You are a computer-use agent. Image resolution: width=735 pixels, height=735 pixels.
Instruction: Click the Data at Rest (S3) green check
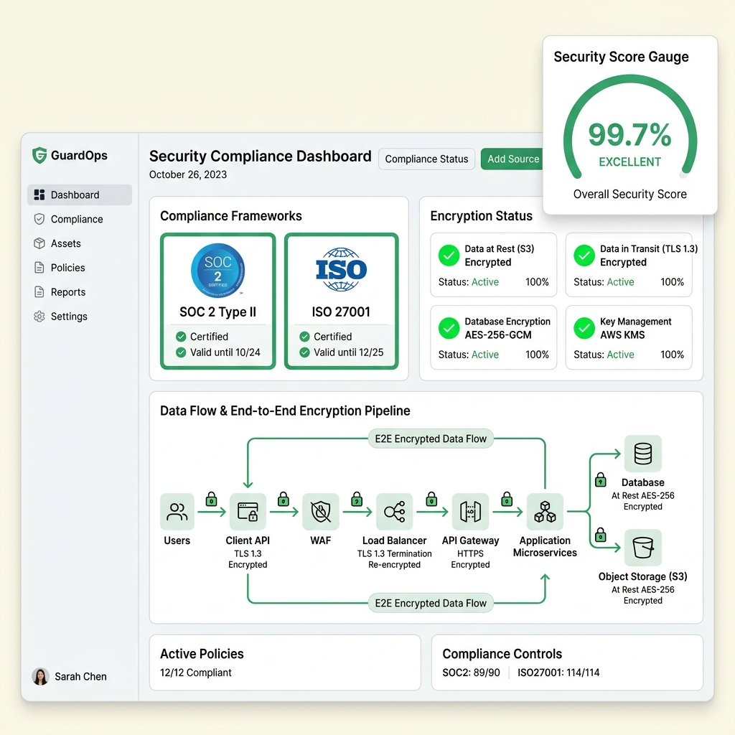point(449,256)
